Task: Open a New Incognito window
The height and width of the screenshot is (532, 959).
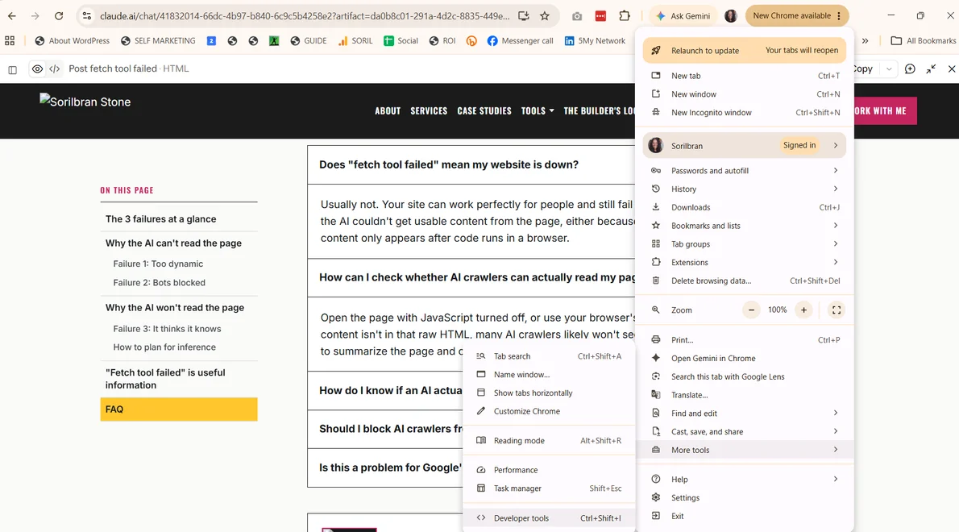Action: pyautogui.click(x=745, y=113)
